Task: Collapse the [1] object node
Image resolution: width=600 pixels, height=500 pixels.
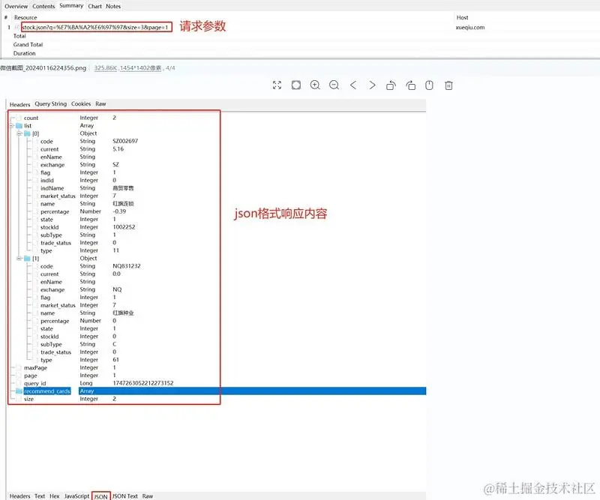Action: click(19, 258)
